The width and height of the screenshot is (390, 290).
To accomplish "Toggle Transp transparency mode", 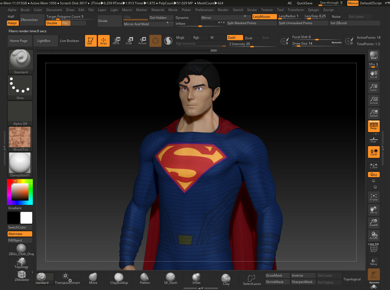I will pyautogui.click(x=374, y=262).
